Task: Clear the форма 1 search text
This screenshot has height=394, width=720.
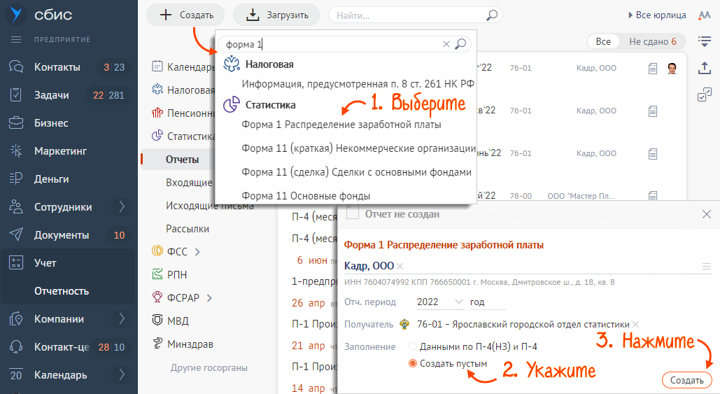Action: point(446,44)
